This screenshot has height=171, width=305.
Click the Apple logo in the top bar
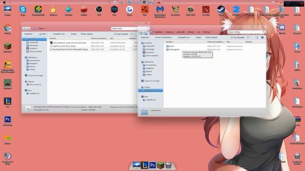(x=4, y=2)
